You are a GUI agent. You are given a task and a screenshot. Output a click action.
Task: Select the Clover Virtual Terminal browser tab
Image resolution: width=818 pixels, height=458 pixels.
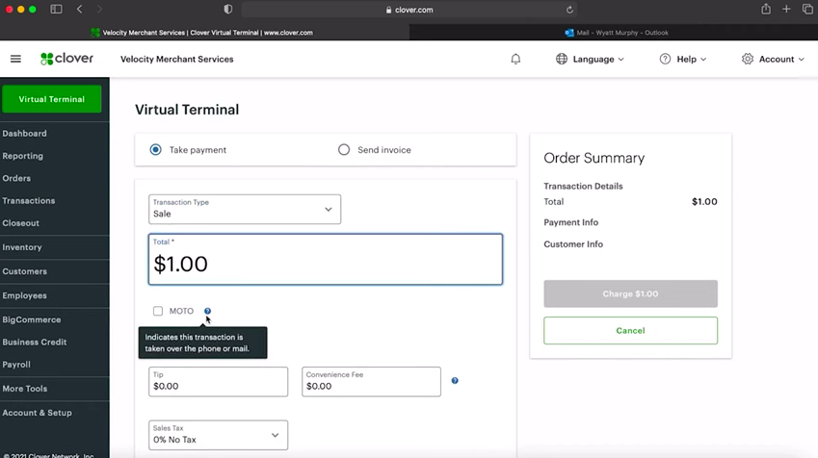[204, 33]
